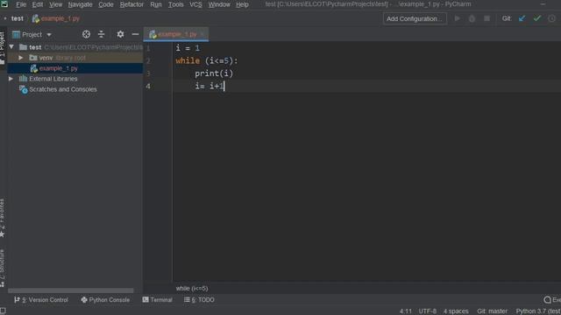The width and height of the screenshot is (561, 315).
Task: Open the Window menu
Action: 219,4
